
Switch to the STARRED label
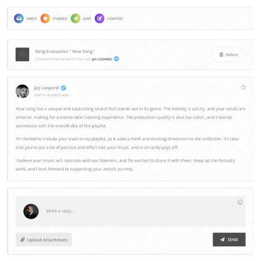pyautogui.click(x=60, y=19)
